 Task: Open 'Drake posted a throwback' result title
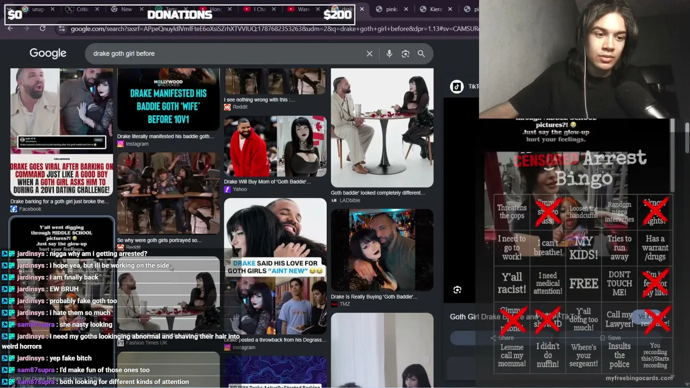click(x=275, y=340)
